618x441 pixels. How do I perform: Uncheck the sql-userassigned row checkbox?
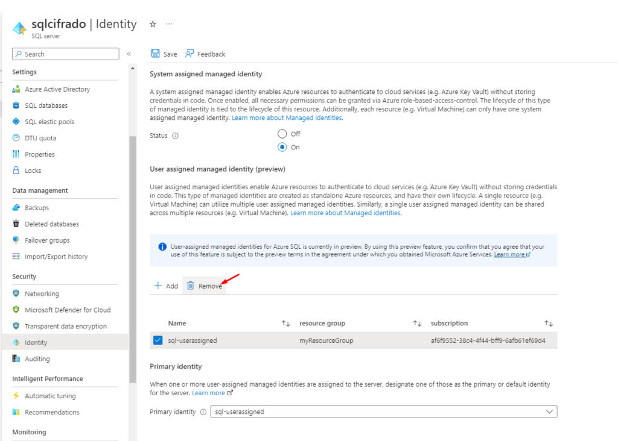[x=158, y=340]
